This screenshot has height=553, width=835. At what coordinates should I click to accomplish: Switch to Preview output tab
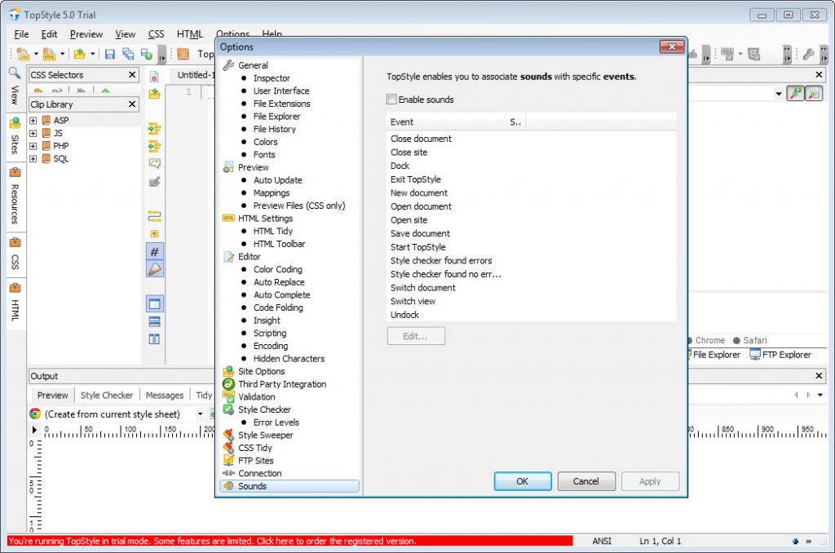pos(52,396)
